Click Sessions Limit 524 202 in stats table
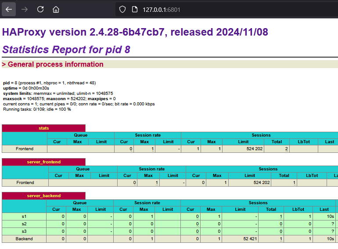The image size is (338, 249). (x=255, y=149)
